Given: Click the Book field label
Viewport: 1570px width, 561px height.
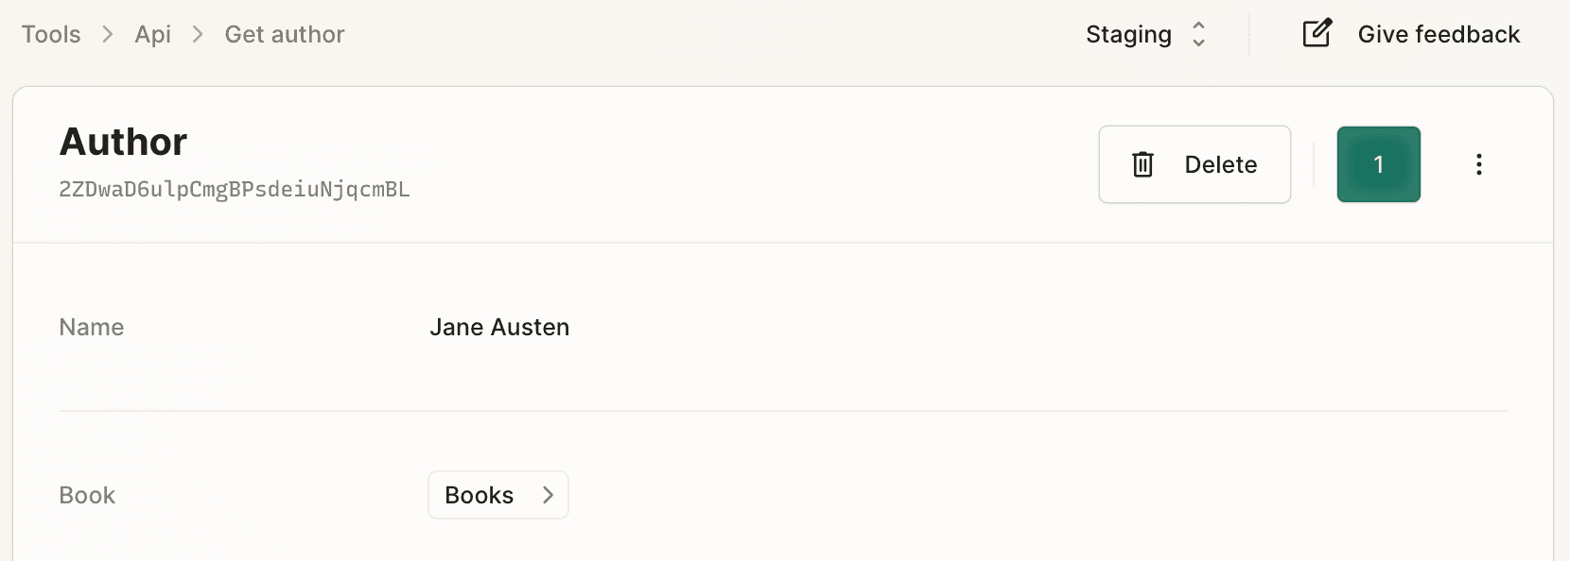Looking at the screenshot, I should [87, 495].
